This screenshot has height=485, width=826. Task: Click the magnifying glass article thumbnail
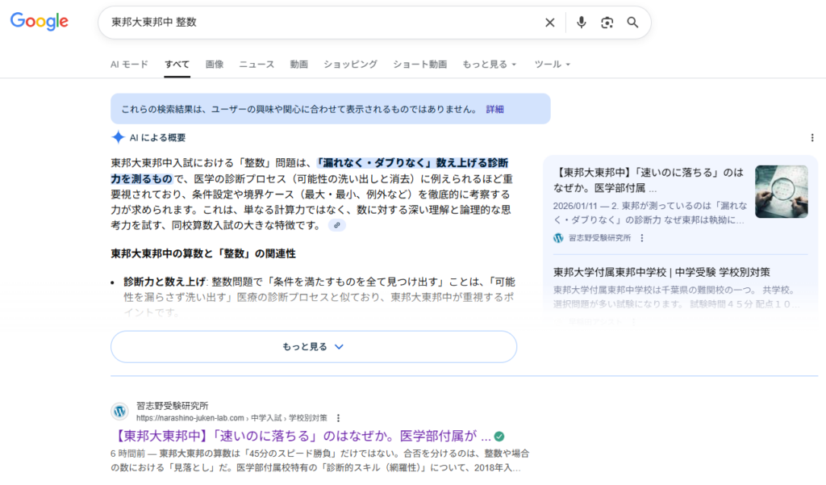click(781, 191)
